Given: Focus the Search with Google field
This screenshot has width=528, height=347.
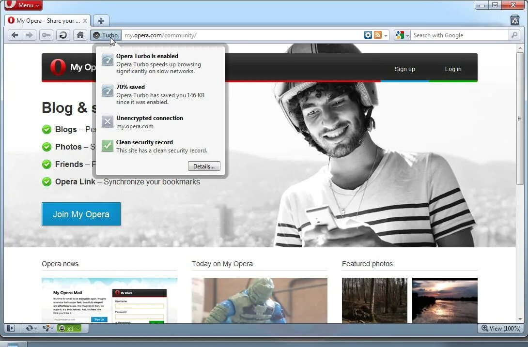Looking at the screenshot, I should click(x=460, y=35).
